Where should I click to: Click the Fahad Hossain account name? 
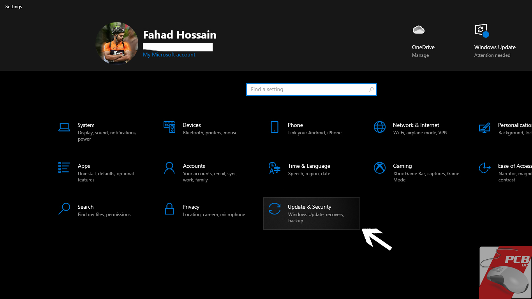point(180,35)
